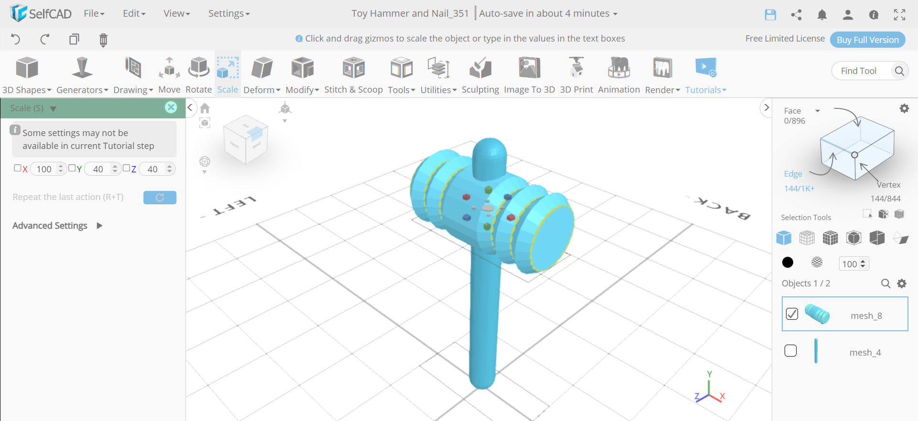The width and height of the screenshot is (918, 421).
Task: Open the Animation tool
Action: (619, 75)
